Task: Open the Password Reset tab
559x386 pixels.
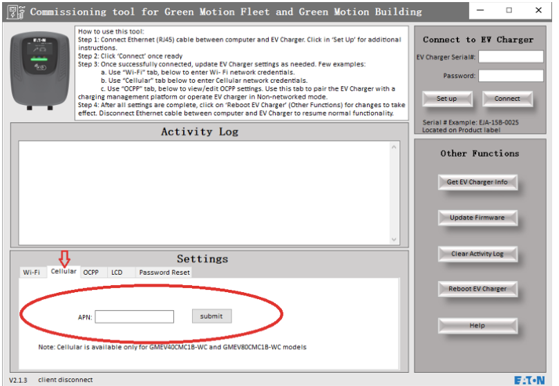Action: point(164,272)
